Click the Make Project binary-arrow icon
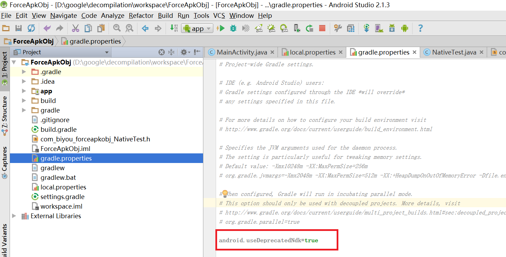Screen dimensions: 506x257 coord(174,28)
